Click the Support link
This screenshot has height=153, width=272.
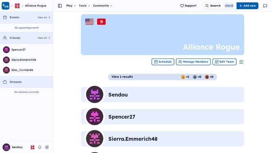click(188, 6)
